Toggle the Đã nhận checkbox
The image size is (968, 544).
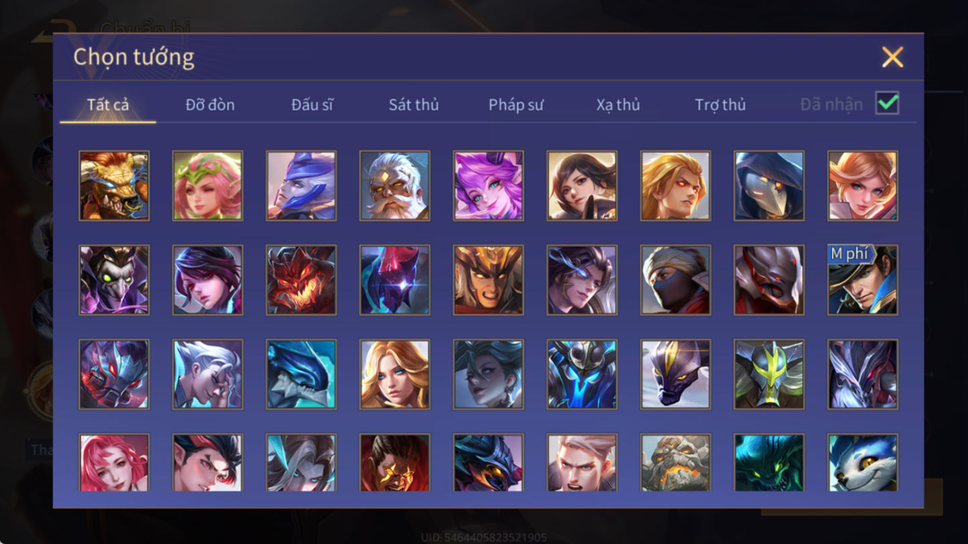click(x=887, y=103)
